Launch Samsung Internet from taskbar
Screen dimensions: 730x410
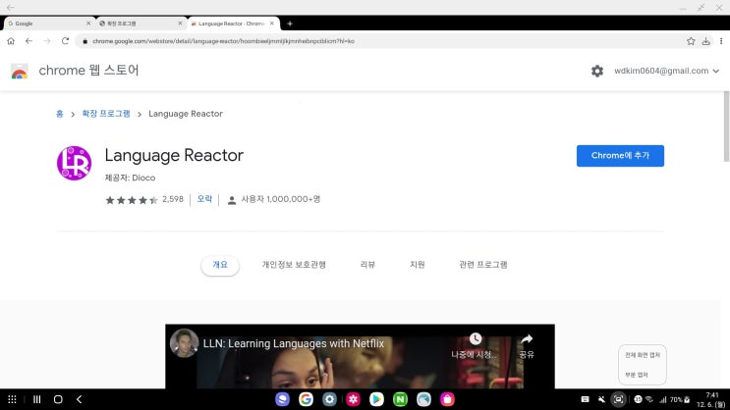click(x=282, y=399)
